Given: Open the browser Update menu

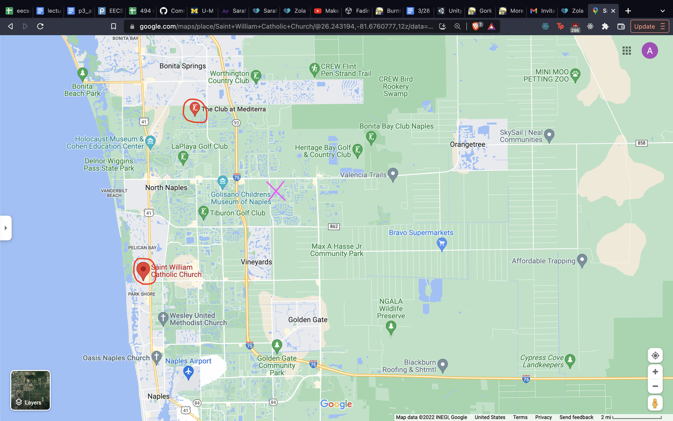Looking at the screenshot, I should (650, 26).
